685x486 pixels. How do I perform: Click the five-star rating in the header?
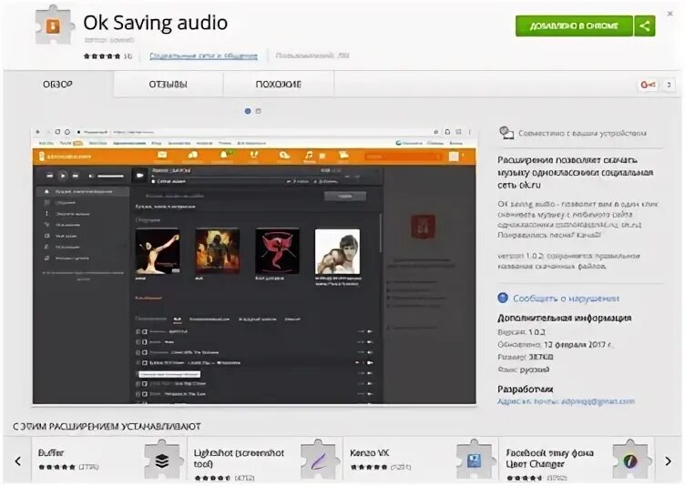pyautogui.click(x=102, y=56)
